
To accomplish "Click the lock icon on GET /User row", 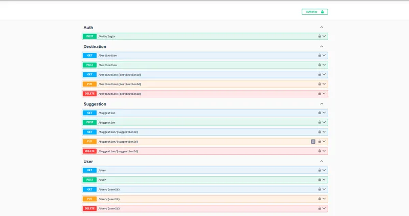I will coord(319,170).
